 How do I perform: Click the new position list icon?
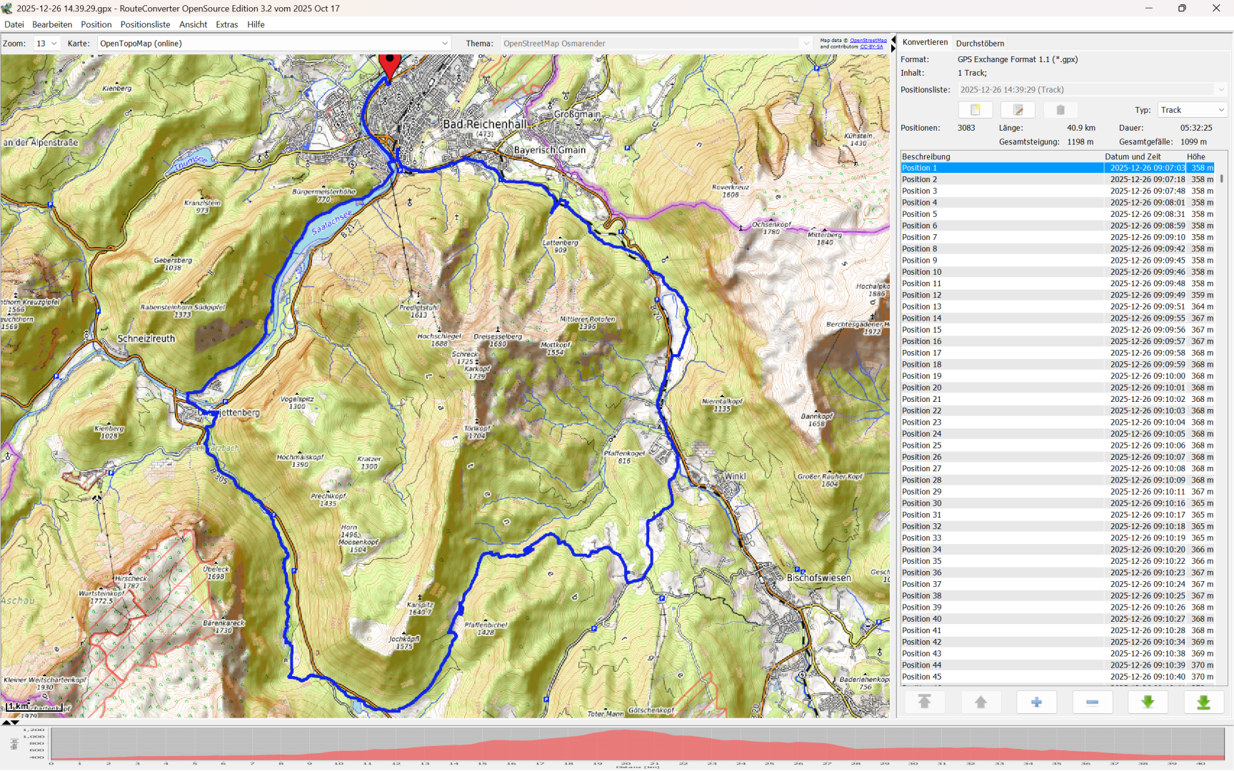coord(975,110)
